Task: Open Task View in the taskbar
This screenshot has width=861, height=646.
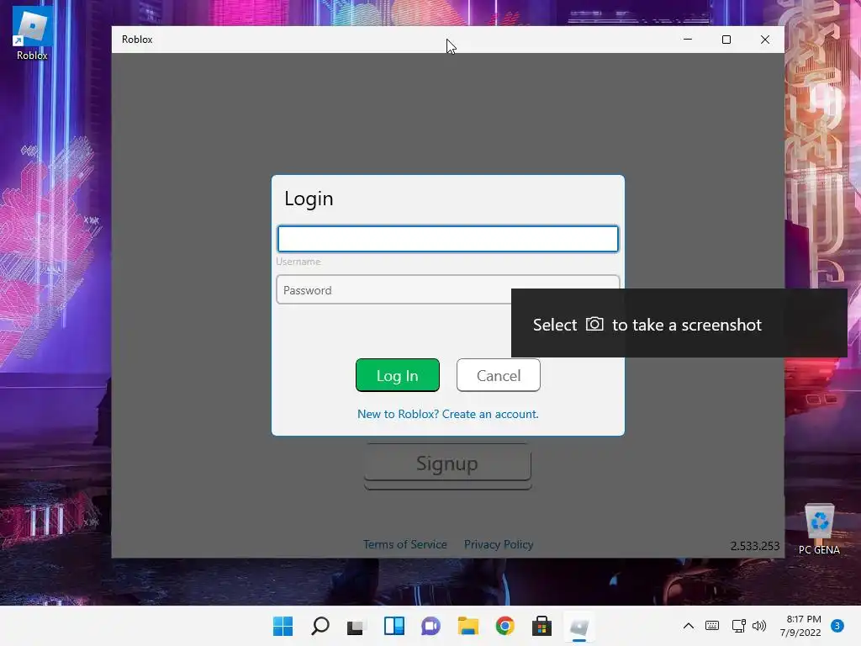Action: [356, 626]
